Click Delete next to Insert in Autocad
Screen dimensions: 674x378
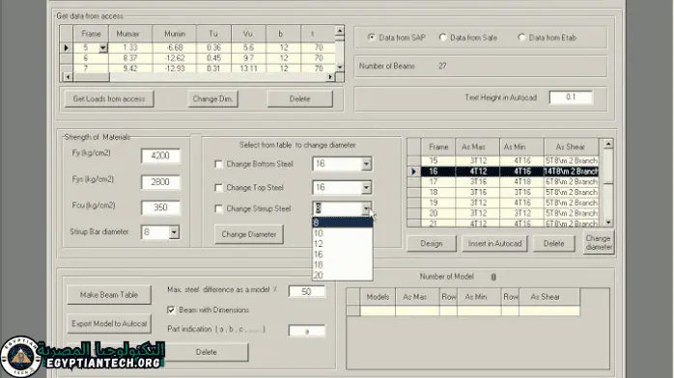[x=553, y=244]
